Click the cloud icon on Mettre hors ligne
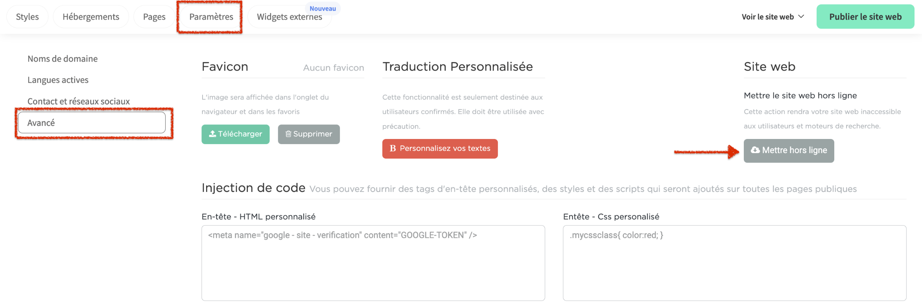The height and width of the screenshot is (307, 922). [755, 150]
